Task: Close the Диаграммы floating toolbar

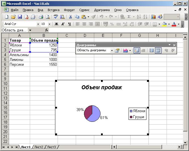Action: [174, 45]
